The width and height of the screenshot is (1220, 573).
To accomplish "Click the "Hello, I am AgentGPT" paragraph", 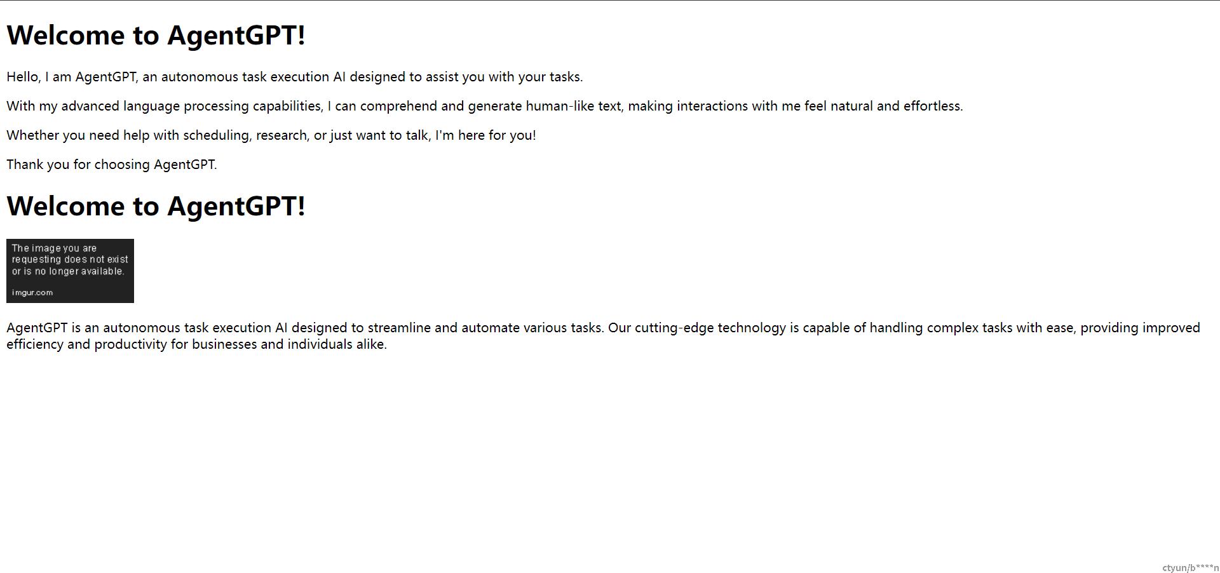I will coord(295,77).
